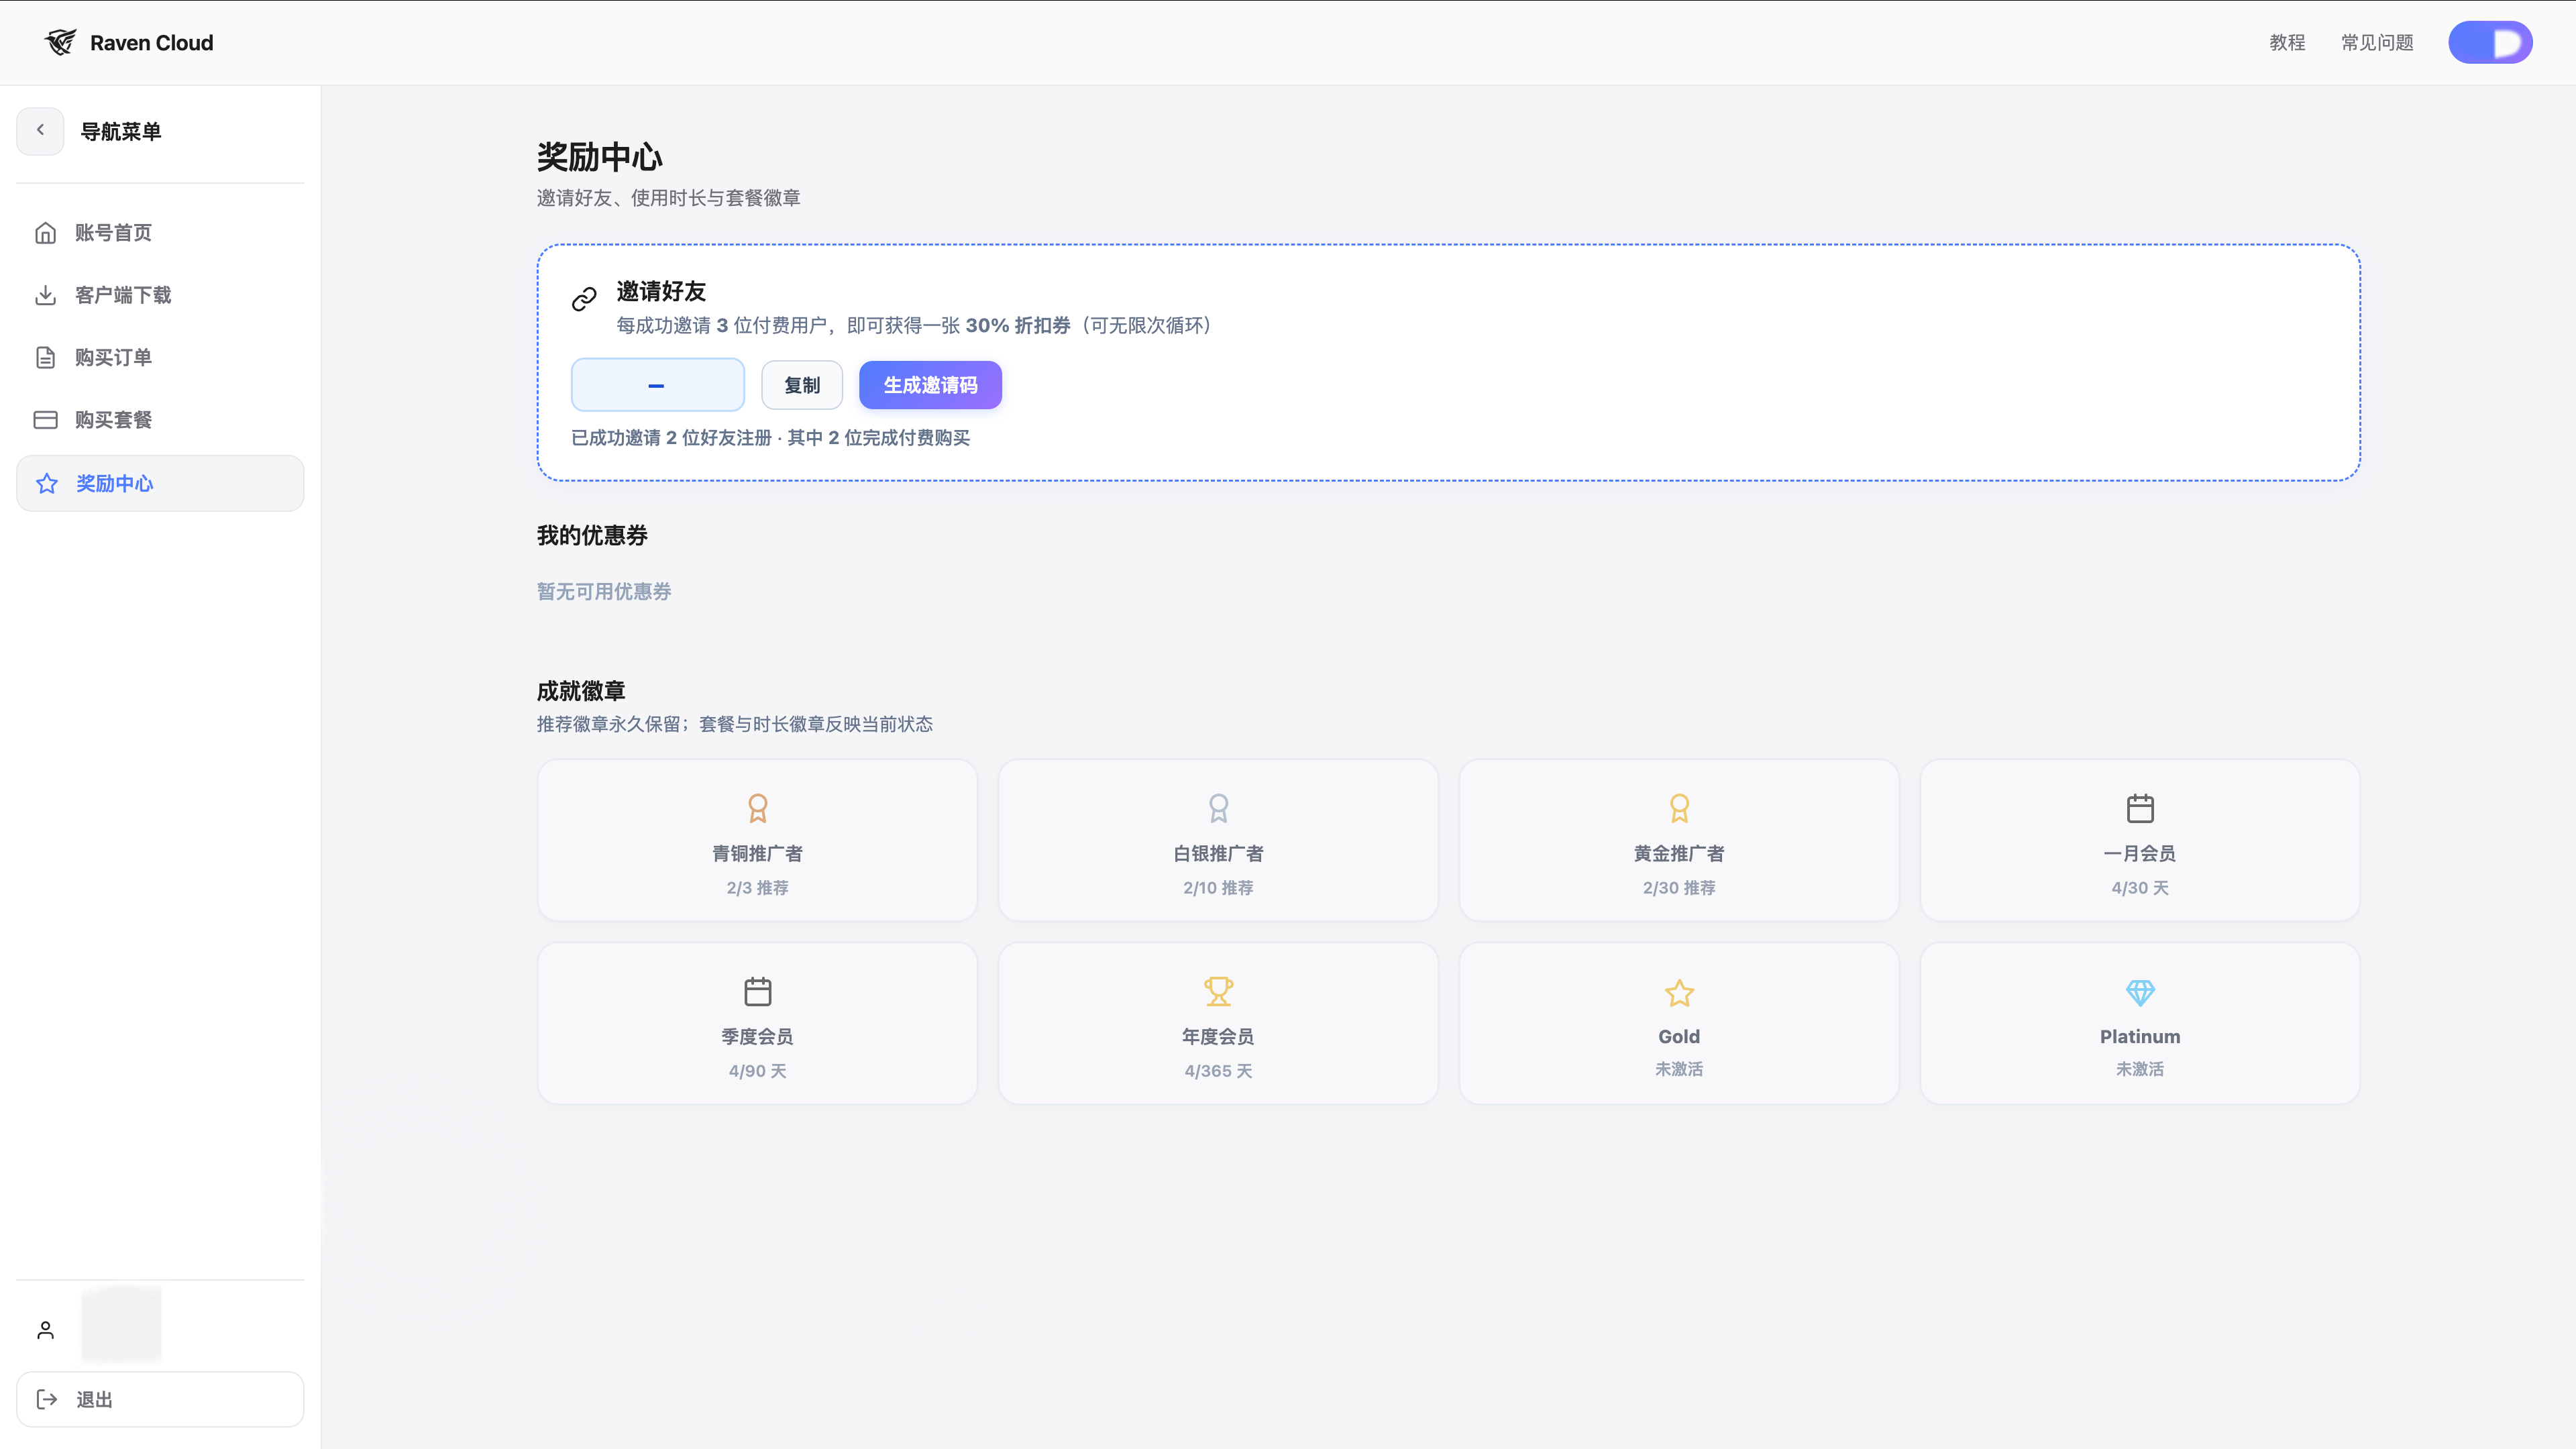Toggle the theme switch in the header

(x=2490, y=42)
